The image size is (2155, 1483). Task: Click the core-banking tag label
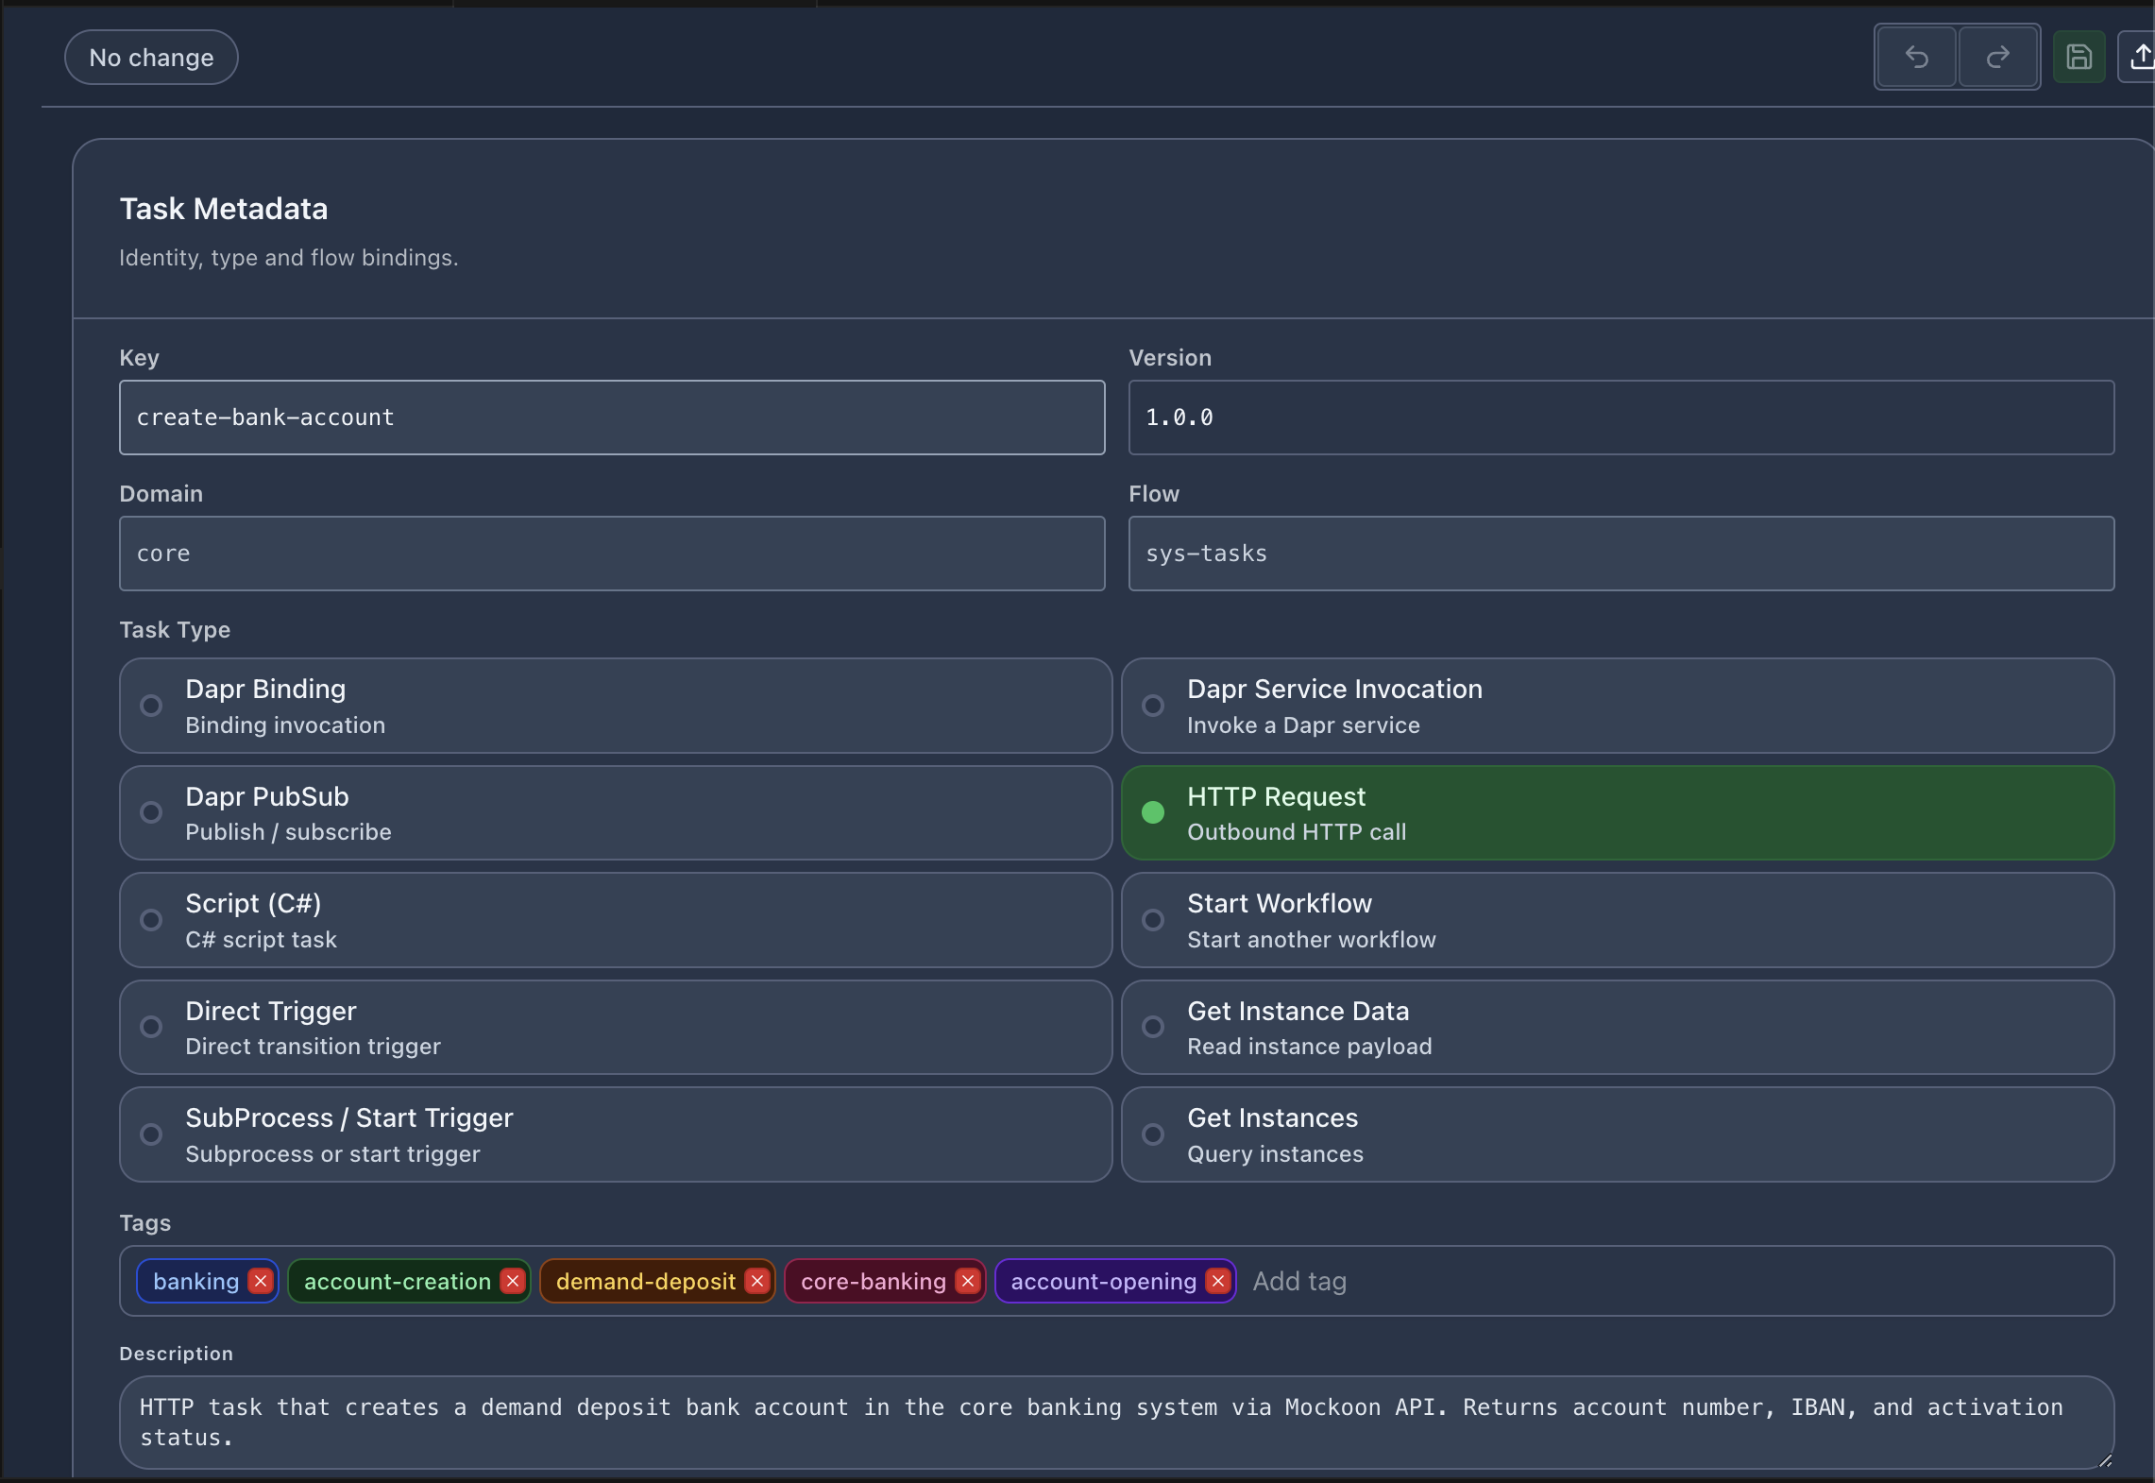874,1281
